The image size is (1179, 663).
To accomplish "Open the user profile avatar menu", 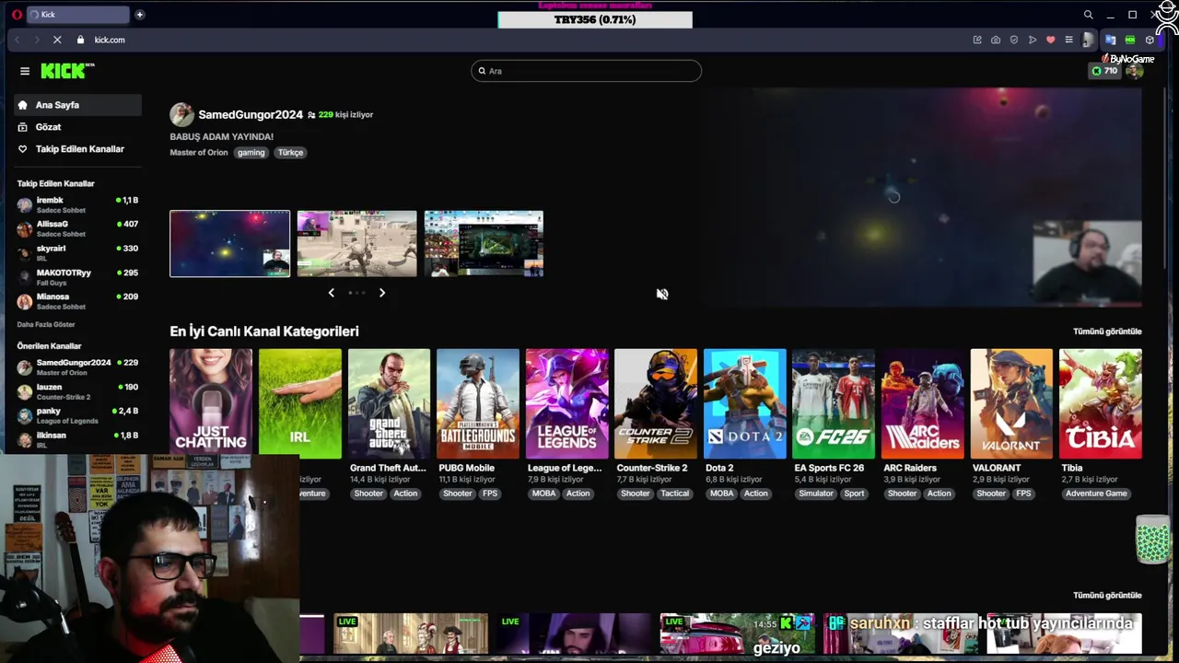I will click(x=1134, y=71).
